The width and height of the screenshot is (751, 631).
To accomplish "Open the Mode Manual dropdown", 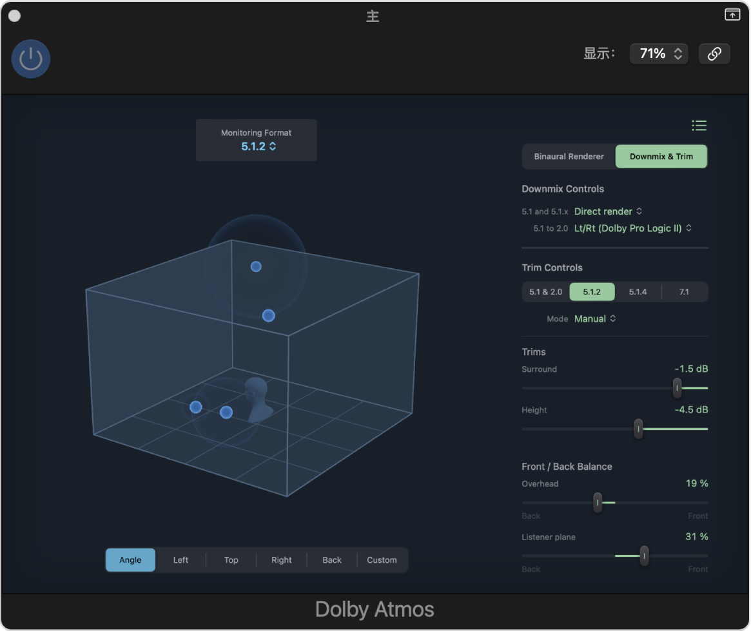I will click(595, 319).
